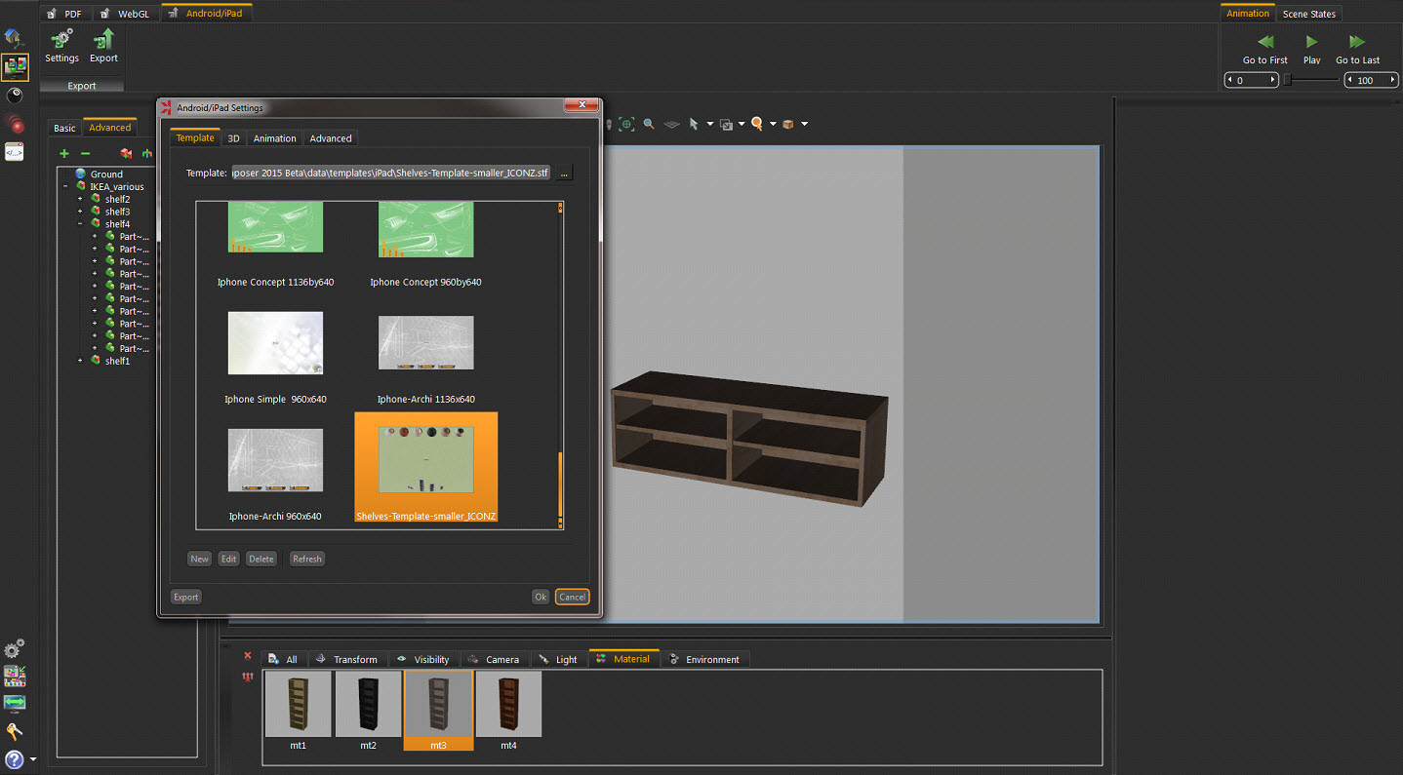
Task: Switch to the PDF export tab
Action: (x=64, y=14)
